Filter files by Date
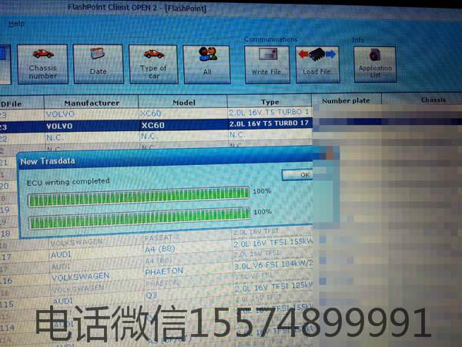The width and height of the screenshot is (462, 347). pos(98,64)
